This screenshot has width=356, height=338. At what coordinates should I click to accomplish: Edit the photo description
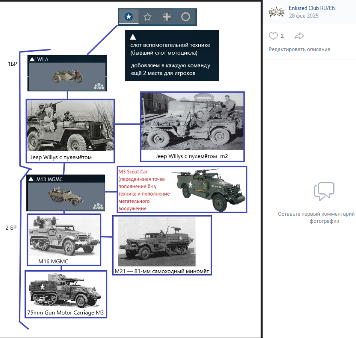click(x=299, y=49)
